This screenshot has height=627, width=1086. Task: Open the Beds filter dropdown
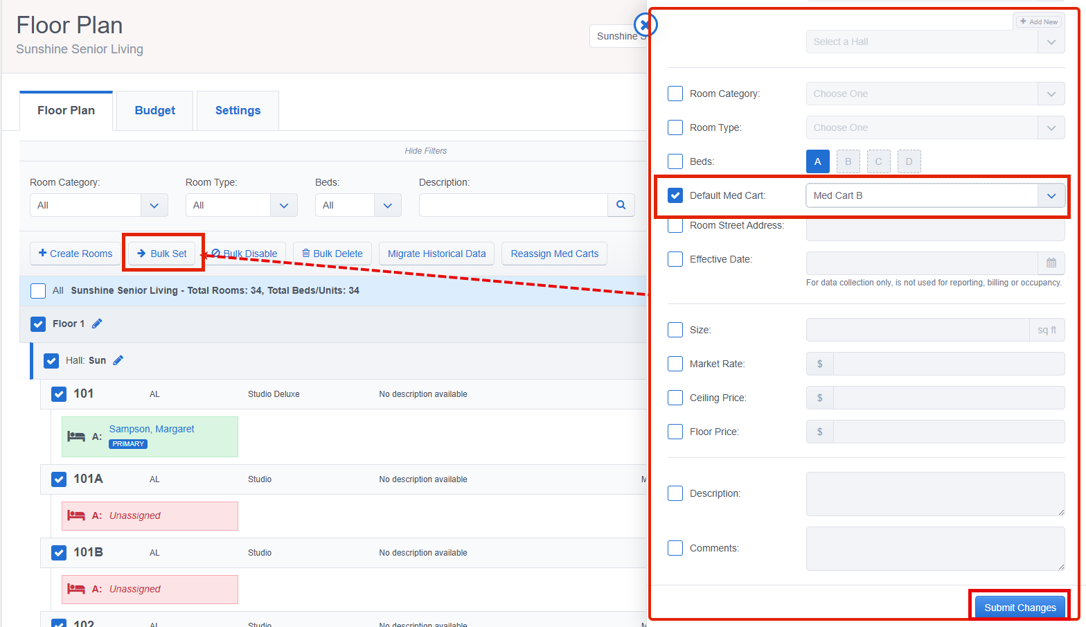[358, 205]
